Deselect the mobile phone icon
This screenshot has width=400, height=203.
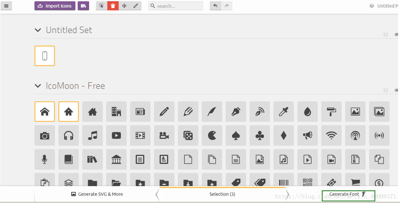coord(45,56)
